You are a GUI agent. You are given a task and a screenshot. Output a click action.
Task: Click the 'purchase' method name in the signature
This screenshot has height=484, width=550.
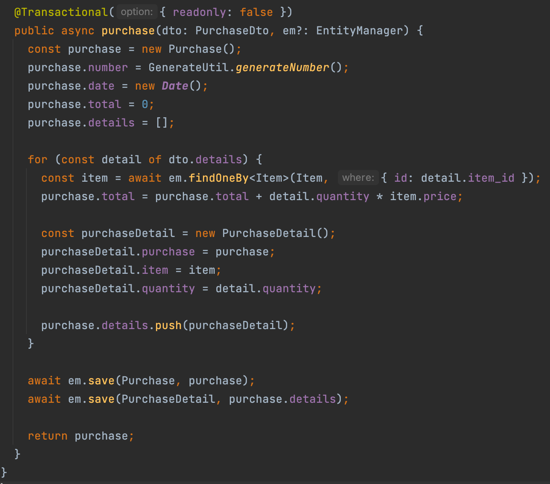tap(128, 31)
